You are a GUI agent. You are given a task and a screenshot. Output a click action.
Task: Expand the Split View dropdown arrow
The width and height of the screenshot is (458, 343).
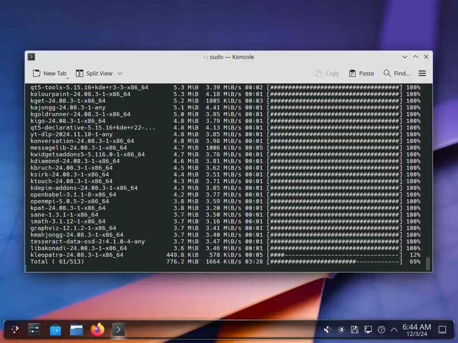click(x=120, y=74)
